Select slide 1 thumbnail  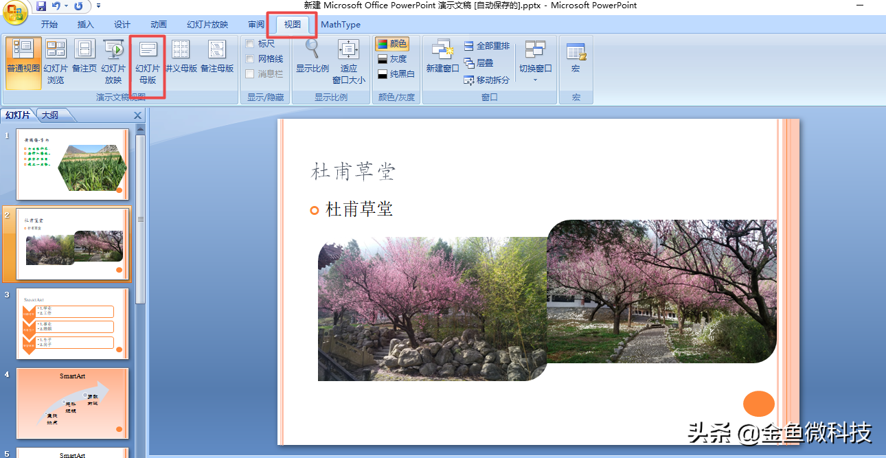coord(72,164)
